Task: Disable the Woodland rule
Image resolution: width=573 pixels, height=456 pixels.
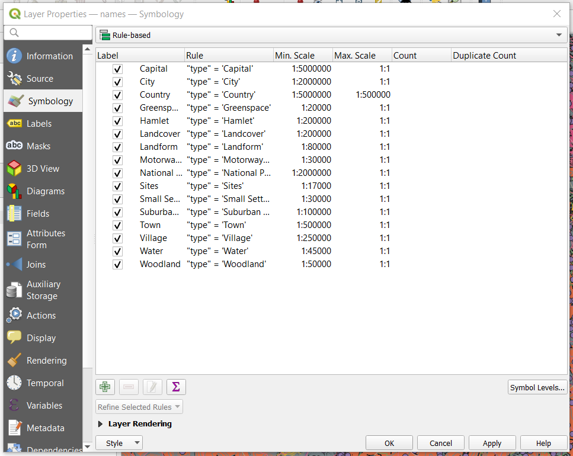Action: click(x=117, y=264)
